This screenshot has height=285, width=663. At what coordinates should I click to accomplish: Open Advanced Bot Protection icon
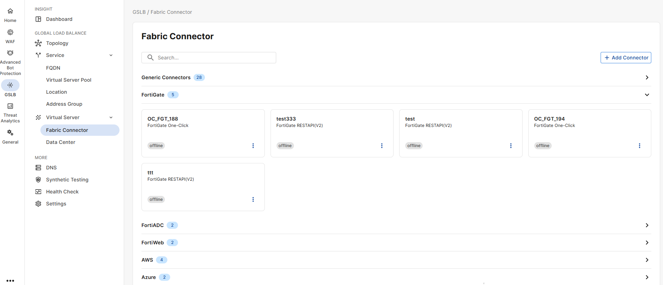coord(10,53)
